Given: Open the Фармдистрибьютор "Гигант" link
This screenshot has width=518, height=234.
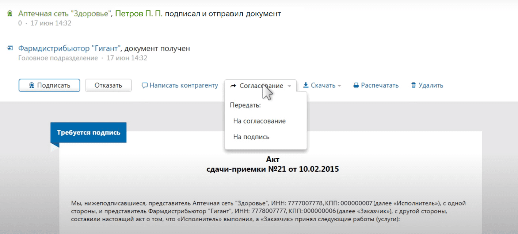Looking at the screenshot, I should 69,48.
